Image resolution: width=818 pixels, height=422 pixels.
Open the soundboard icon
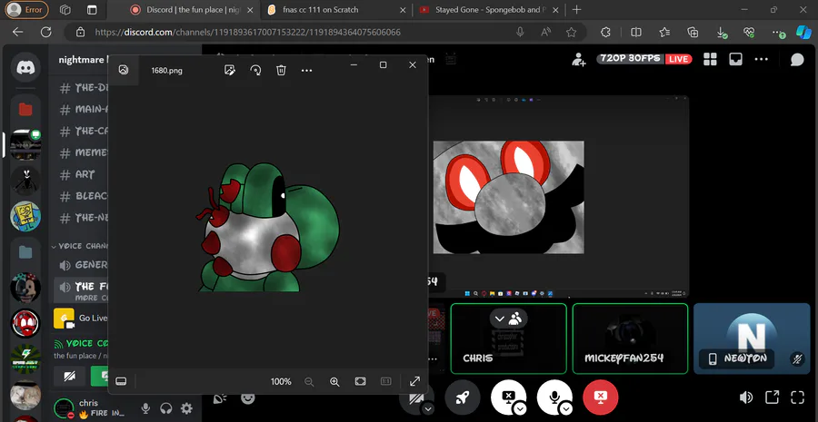point(220,398)
